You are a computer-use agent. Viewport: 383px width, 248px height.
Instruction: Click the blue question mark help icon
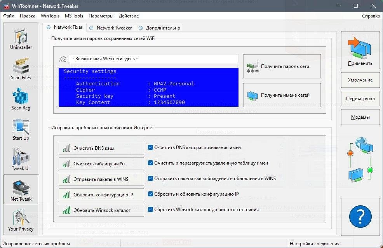[360, 217]
